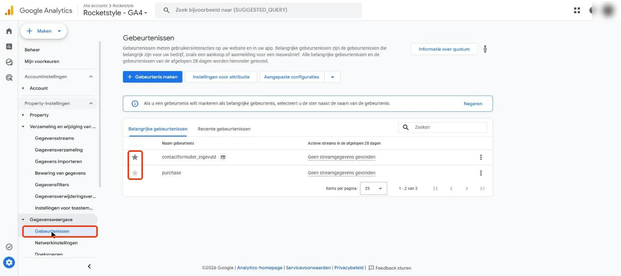Open the Advertising icon in left rail
The height and width of the screenshot is (276, 621).
(9, 78)
